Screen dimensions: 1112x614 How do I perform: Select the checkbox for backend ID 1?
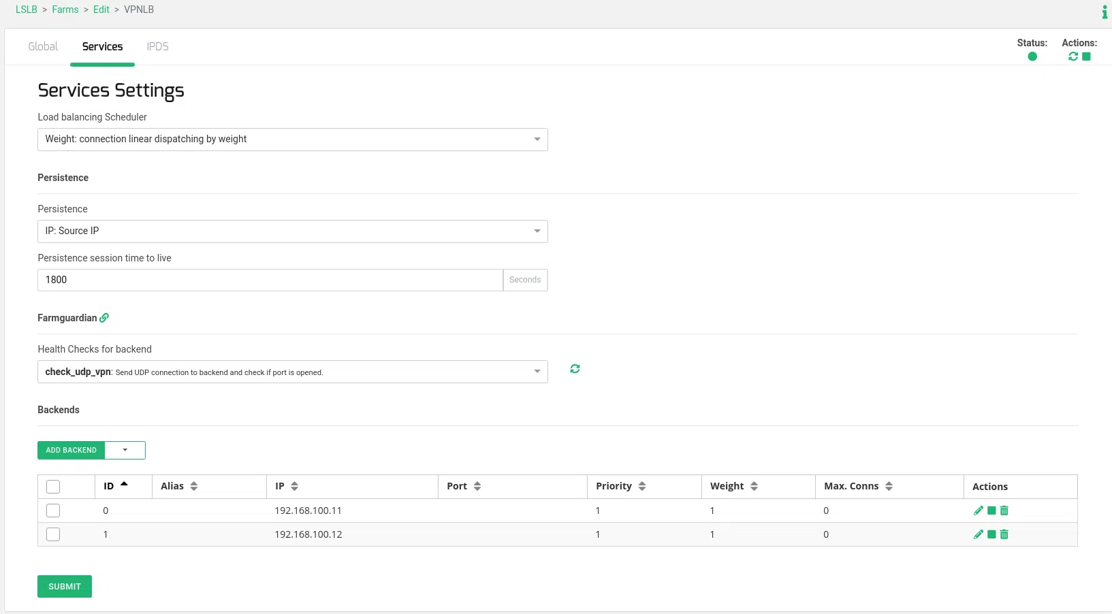click(53, 534)
